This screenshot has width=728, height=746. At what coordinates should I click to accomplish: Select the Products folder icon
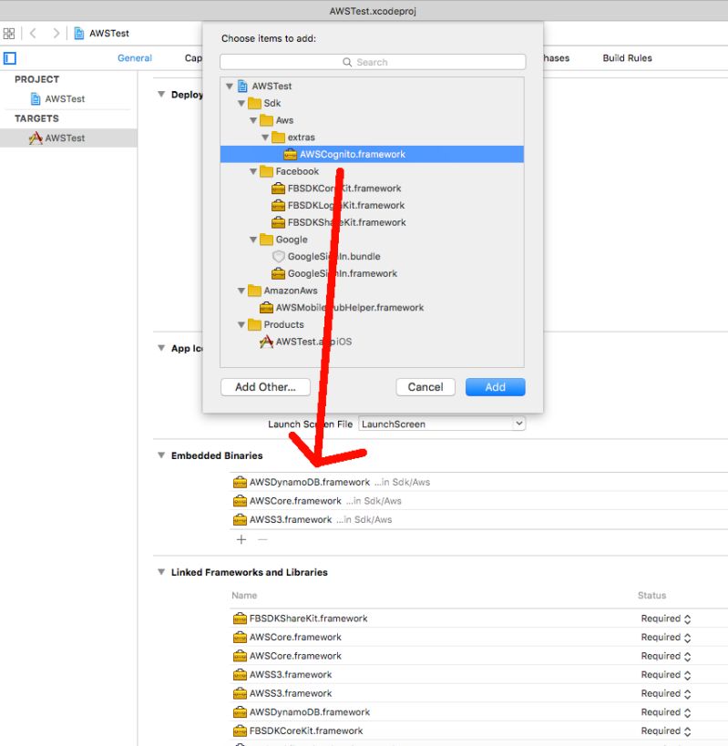tap(254, 325)
